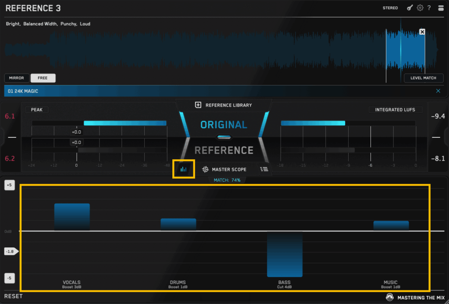Click the Master Scope compass icon
Viewport: 449px width, 304px height.
click(205, 169)
